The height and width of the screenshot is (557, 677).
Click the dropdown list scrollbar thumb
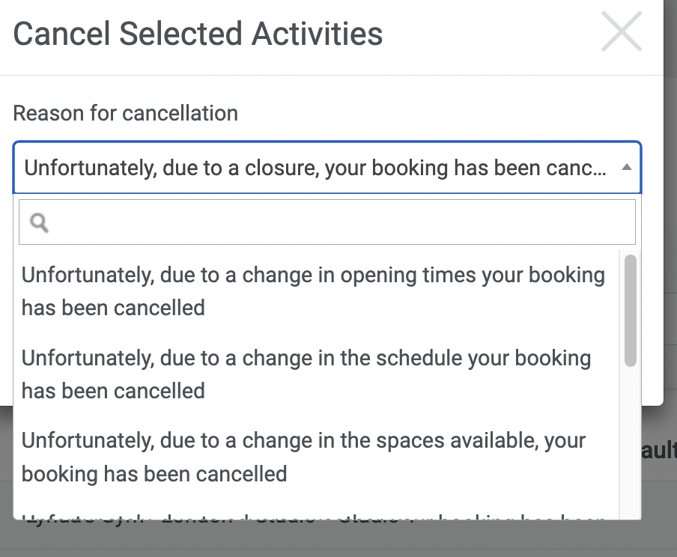631,311
